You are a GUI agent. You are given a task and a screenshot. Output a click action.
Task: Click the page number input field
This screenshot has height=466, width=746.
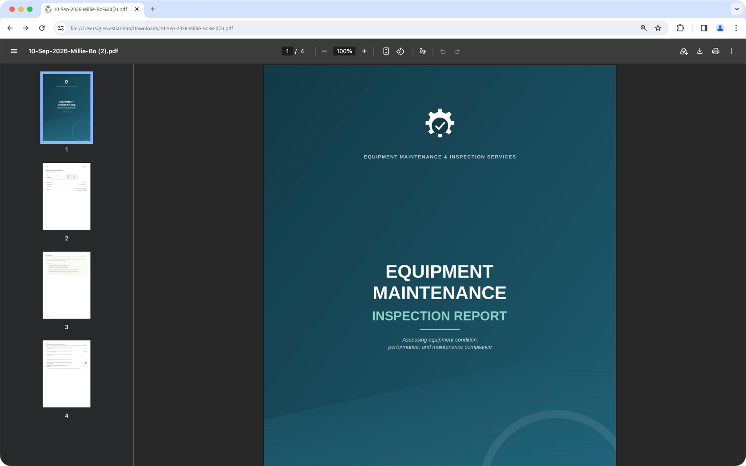[287, 51]
